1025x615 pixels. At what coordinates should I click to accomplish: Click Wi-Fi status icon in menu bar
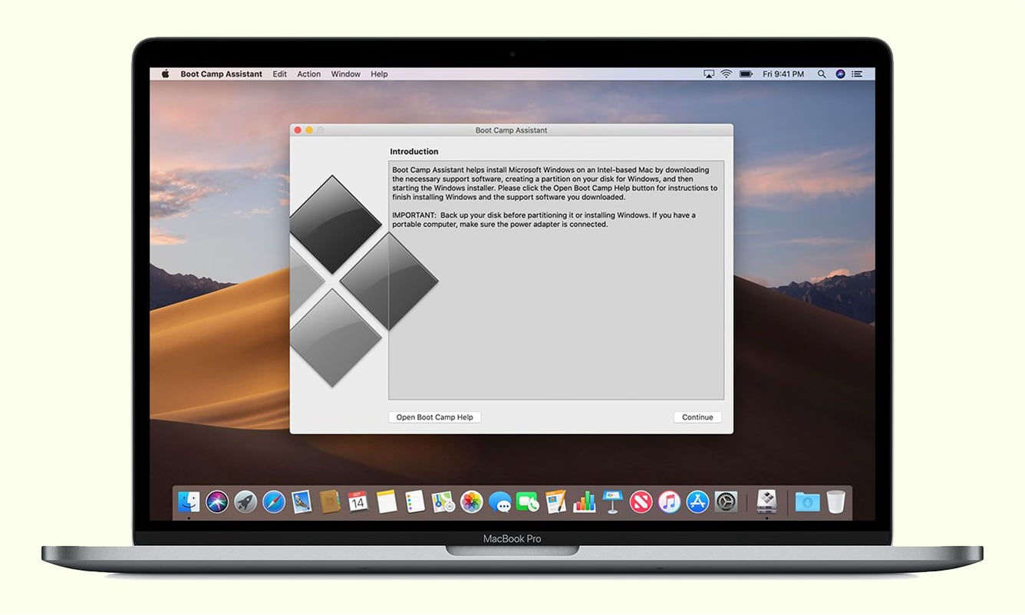click(727, 74)
